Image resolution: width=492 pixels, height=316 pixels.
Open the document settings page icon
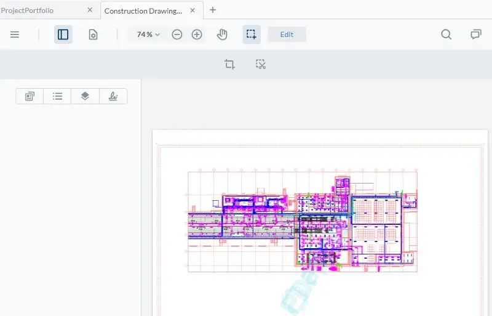click(93, 34)
